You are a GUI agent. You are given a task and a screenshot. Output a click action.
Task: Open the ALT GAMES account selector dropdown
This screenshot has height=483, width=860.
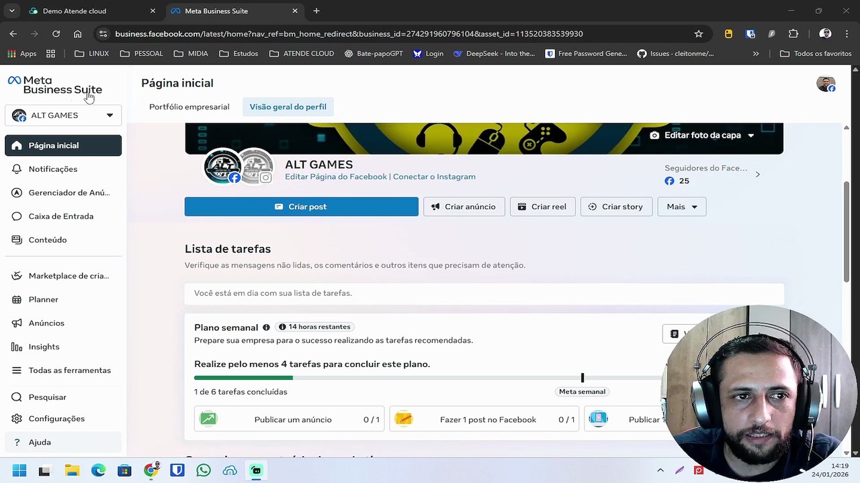click(x=63, y=115)
